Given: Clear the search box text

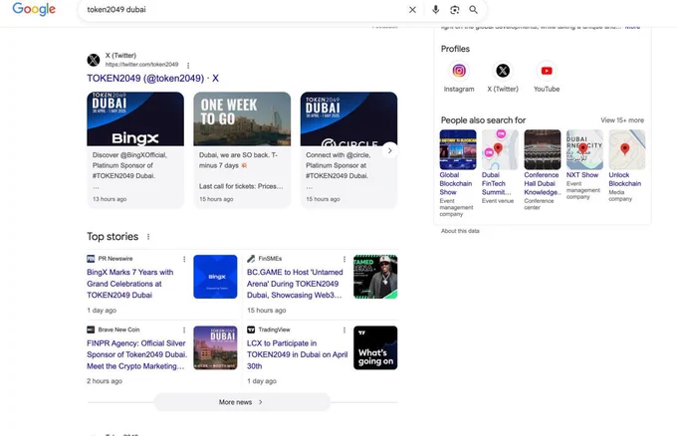Looking at the screenshot, I should [x=412, y=10].
